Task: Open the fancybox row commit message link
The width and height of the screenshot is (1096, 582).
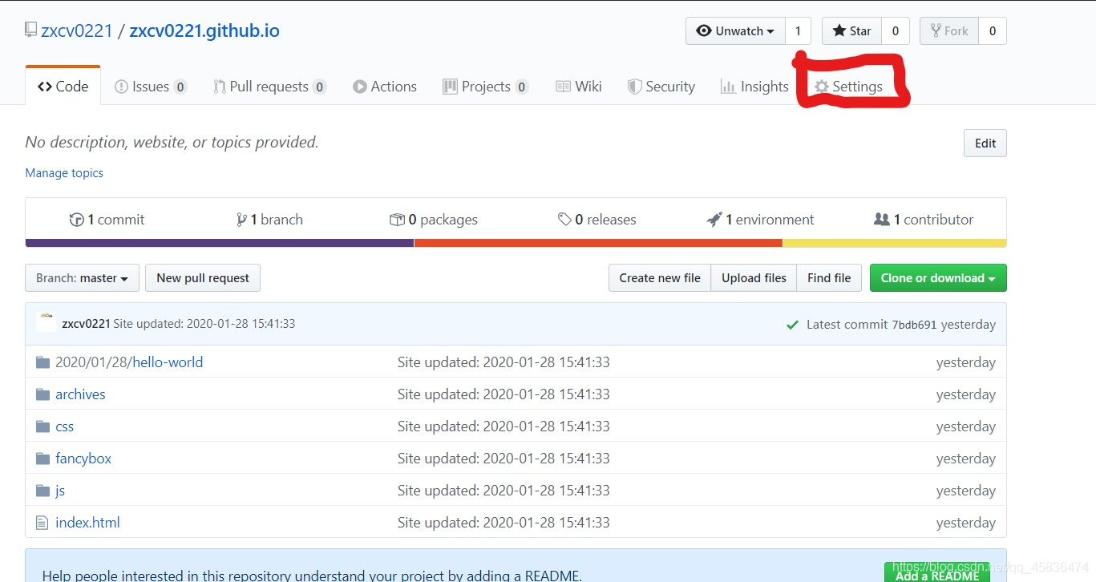Action: coord(504,459)
